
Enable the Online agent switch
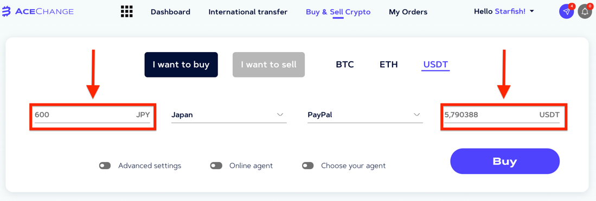[x=216, y=166]
